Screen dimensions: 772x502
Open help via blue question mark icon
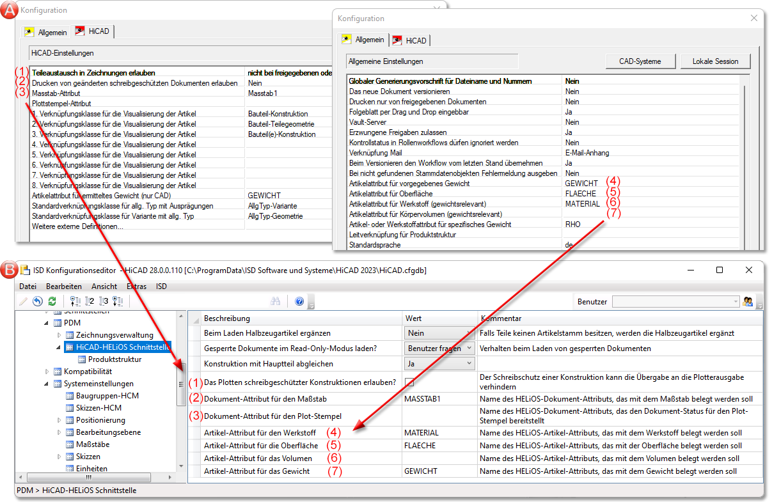(299, 301)
